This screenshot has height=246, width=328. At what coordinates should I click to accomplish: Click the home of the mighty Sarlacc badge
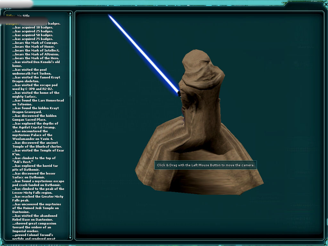[x=36, y=94]
